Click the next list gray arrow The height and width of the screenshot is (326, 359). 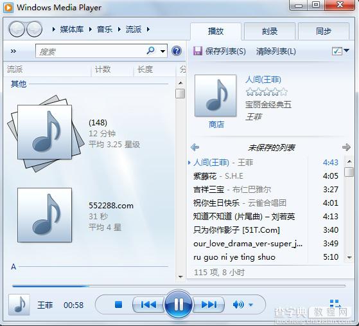(x=346, y=147)
